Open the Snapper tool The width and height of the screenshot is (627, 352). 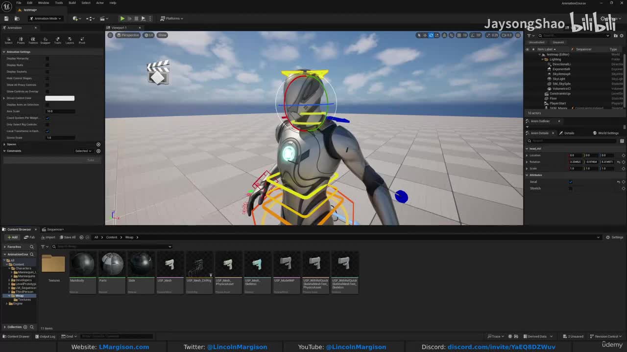(45, 40)
